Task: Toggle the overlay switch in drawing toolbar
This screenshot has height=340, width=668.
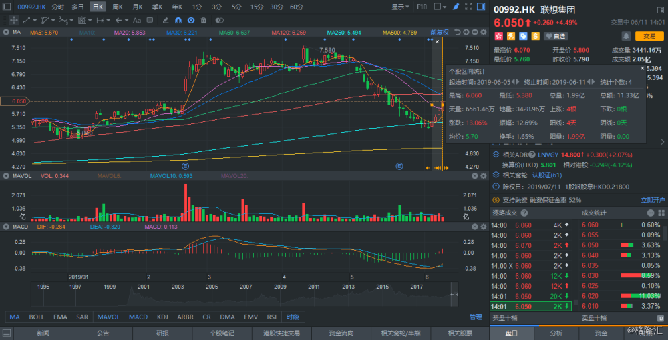Action: [219, 20]
